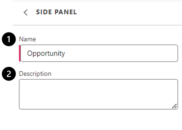
Task: Click the Description field label
Action: (35, 74)
